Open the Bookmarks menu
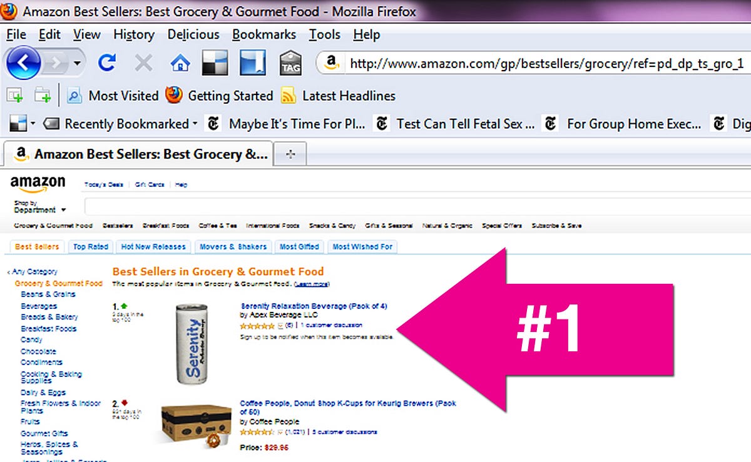751x462 pixels. tap(263, 35)
